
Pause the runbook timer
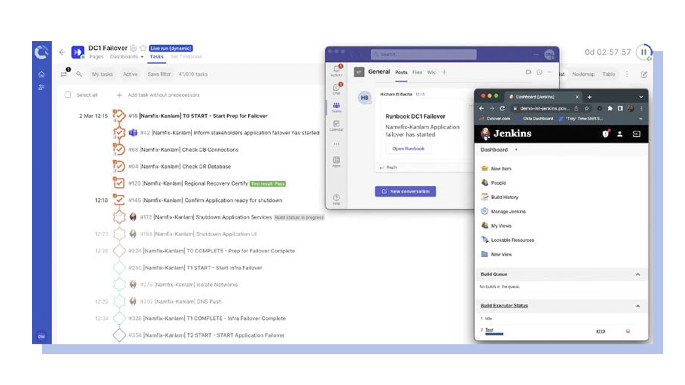point(643,52)
